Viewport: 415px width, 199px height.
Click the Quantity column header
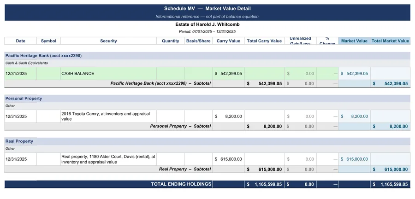[171, 41]
